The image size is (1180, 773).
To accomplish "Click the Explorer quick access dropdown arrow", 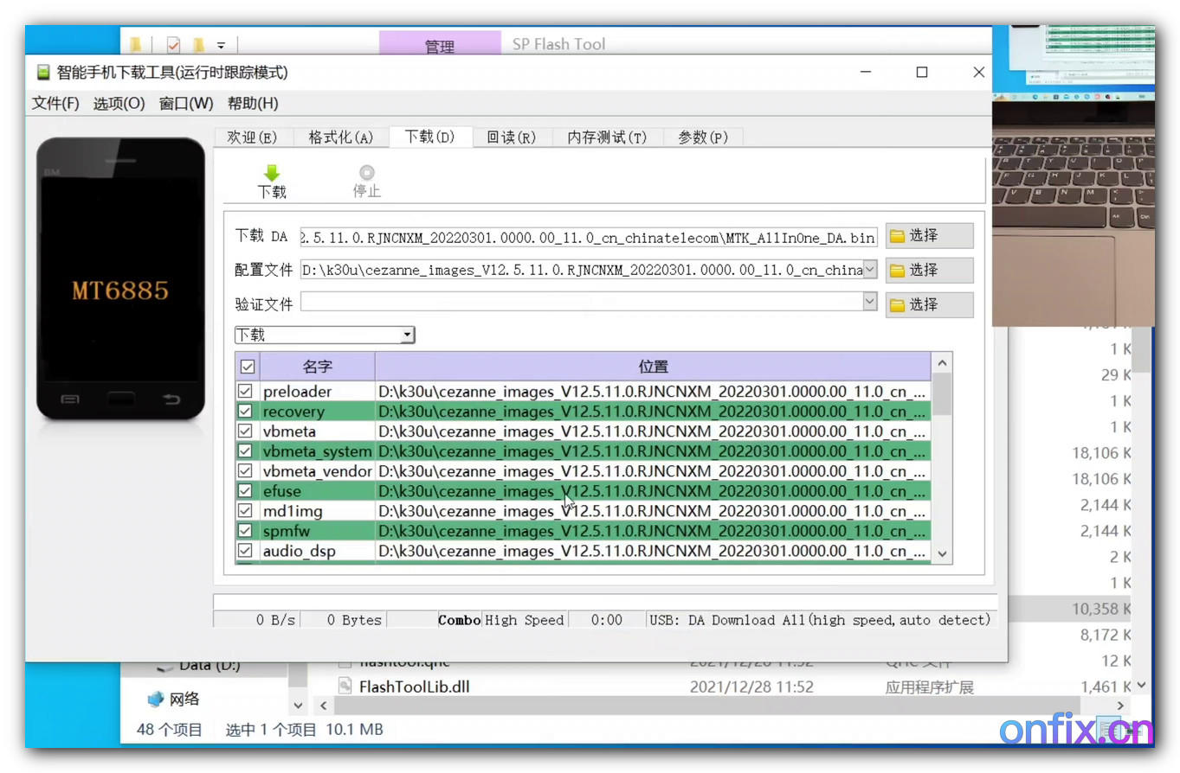I will click(221, 45).
